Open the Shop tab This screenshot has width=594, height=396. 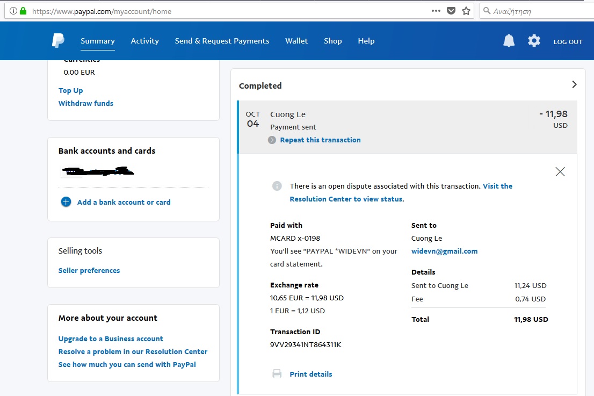click(332, 41)
